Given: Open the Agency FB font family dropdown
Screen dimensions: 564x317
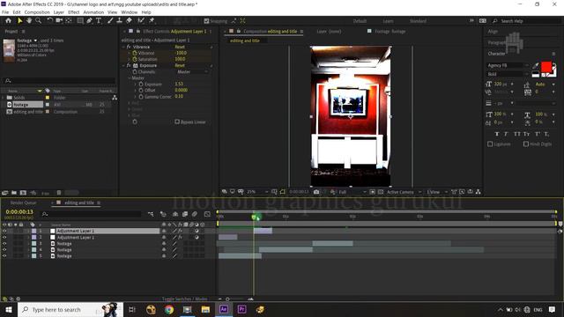Looking at the screenshot, I should [508, 65].
